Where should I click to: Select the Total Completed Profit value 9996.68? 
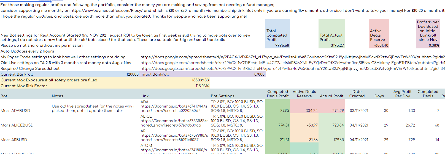282,45
